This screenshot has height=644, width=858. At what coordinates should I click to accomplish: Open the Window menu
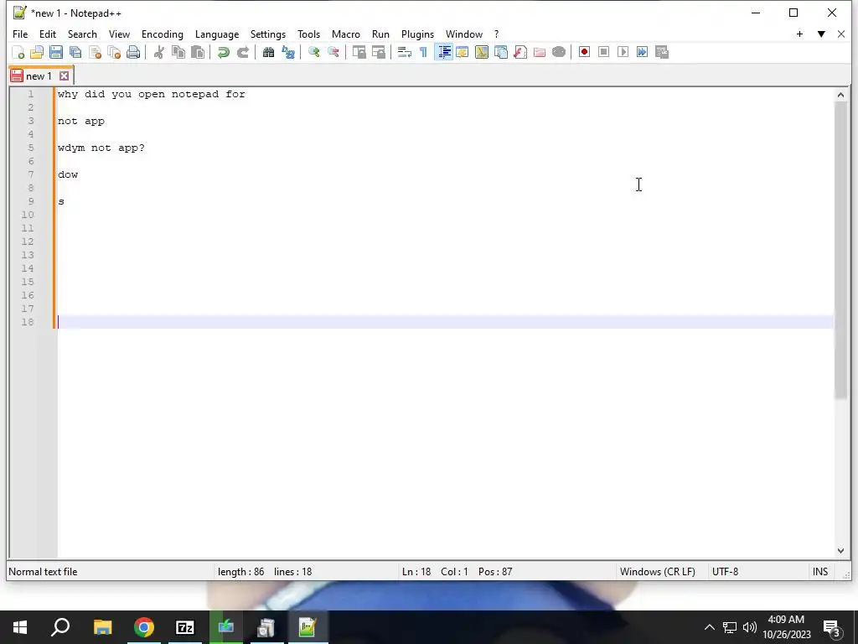(x=464, y=34)
